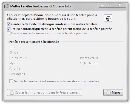Close the Obtenir Info dialog
The width and height of the screenshot is (131, 104).
tap(120, 5)
